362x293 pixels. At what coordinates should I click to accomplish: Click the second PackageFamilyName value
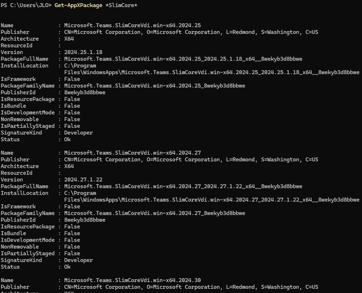click(x=155, y=213)
